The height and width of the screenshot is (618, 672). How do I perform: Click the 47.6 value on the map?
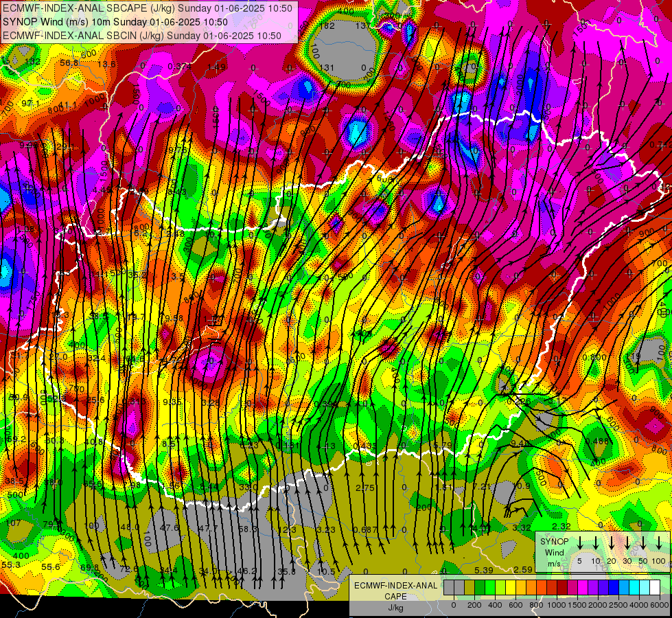pos(169,527)
